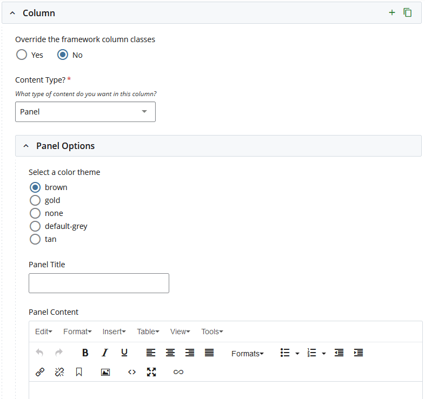Insert a link with the chain icon

point(40,372)
